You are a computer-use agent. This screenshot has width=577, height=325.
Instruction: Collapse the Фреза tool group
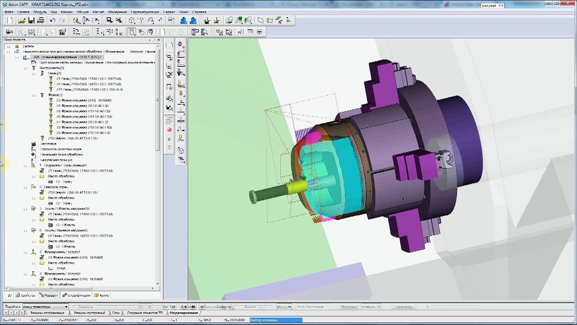pyautogui.click(x=34, y=95)
